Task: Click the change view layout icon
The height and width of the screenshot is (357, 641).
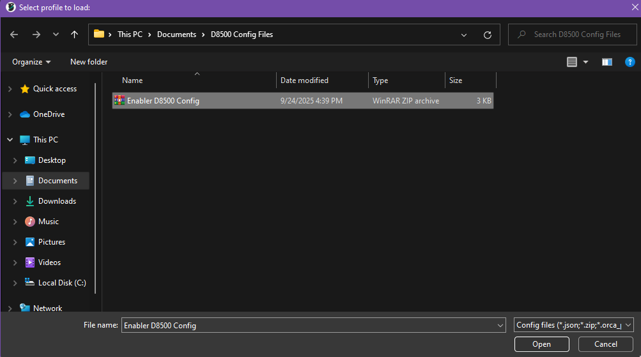Action: click(x=572, y=62)
